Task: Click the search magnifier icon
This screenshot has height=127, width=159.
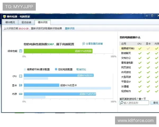Action: pos(121,103)
